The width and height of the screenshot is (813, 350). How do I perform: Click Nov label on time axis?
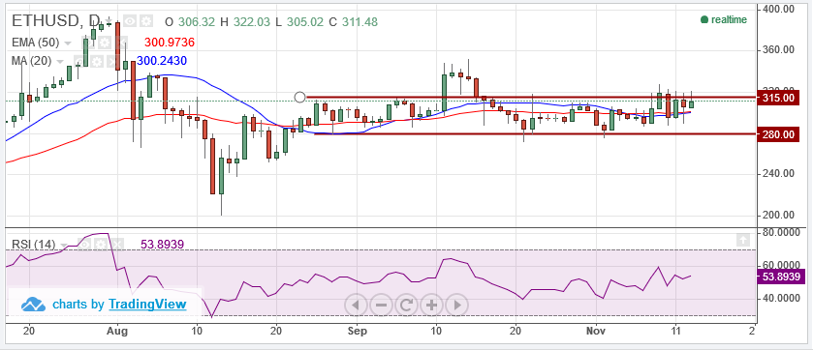[x=596, y=331]
